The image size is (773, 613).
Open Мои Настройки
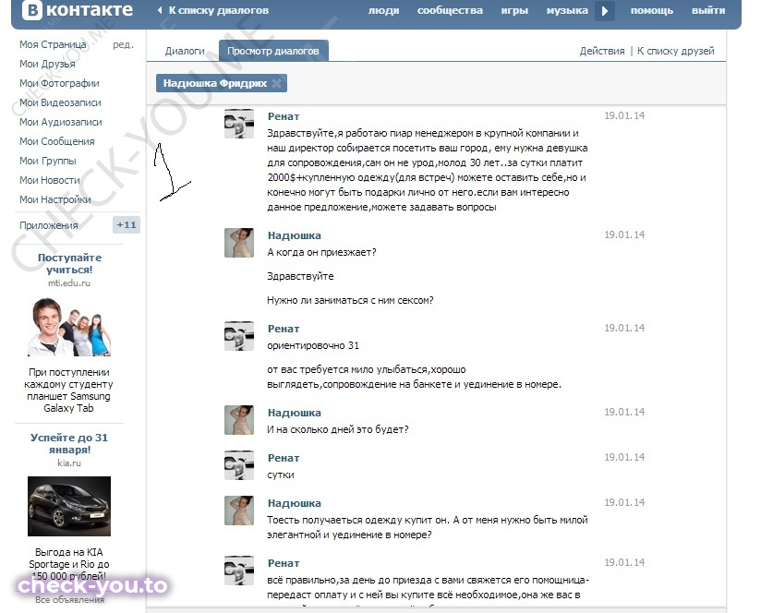[x=55, y=199]
